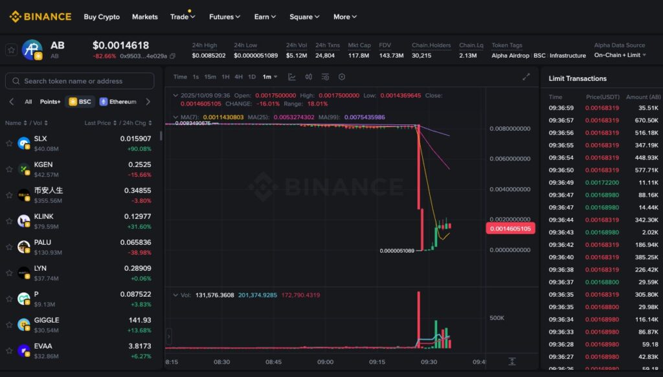Star the SLX token in list
The width and height of the screenshot is (663, 377).
coord(9,143)
